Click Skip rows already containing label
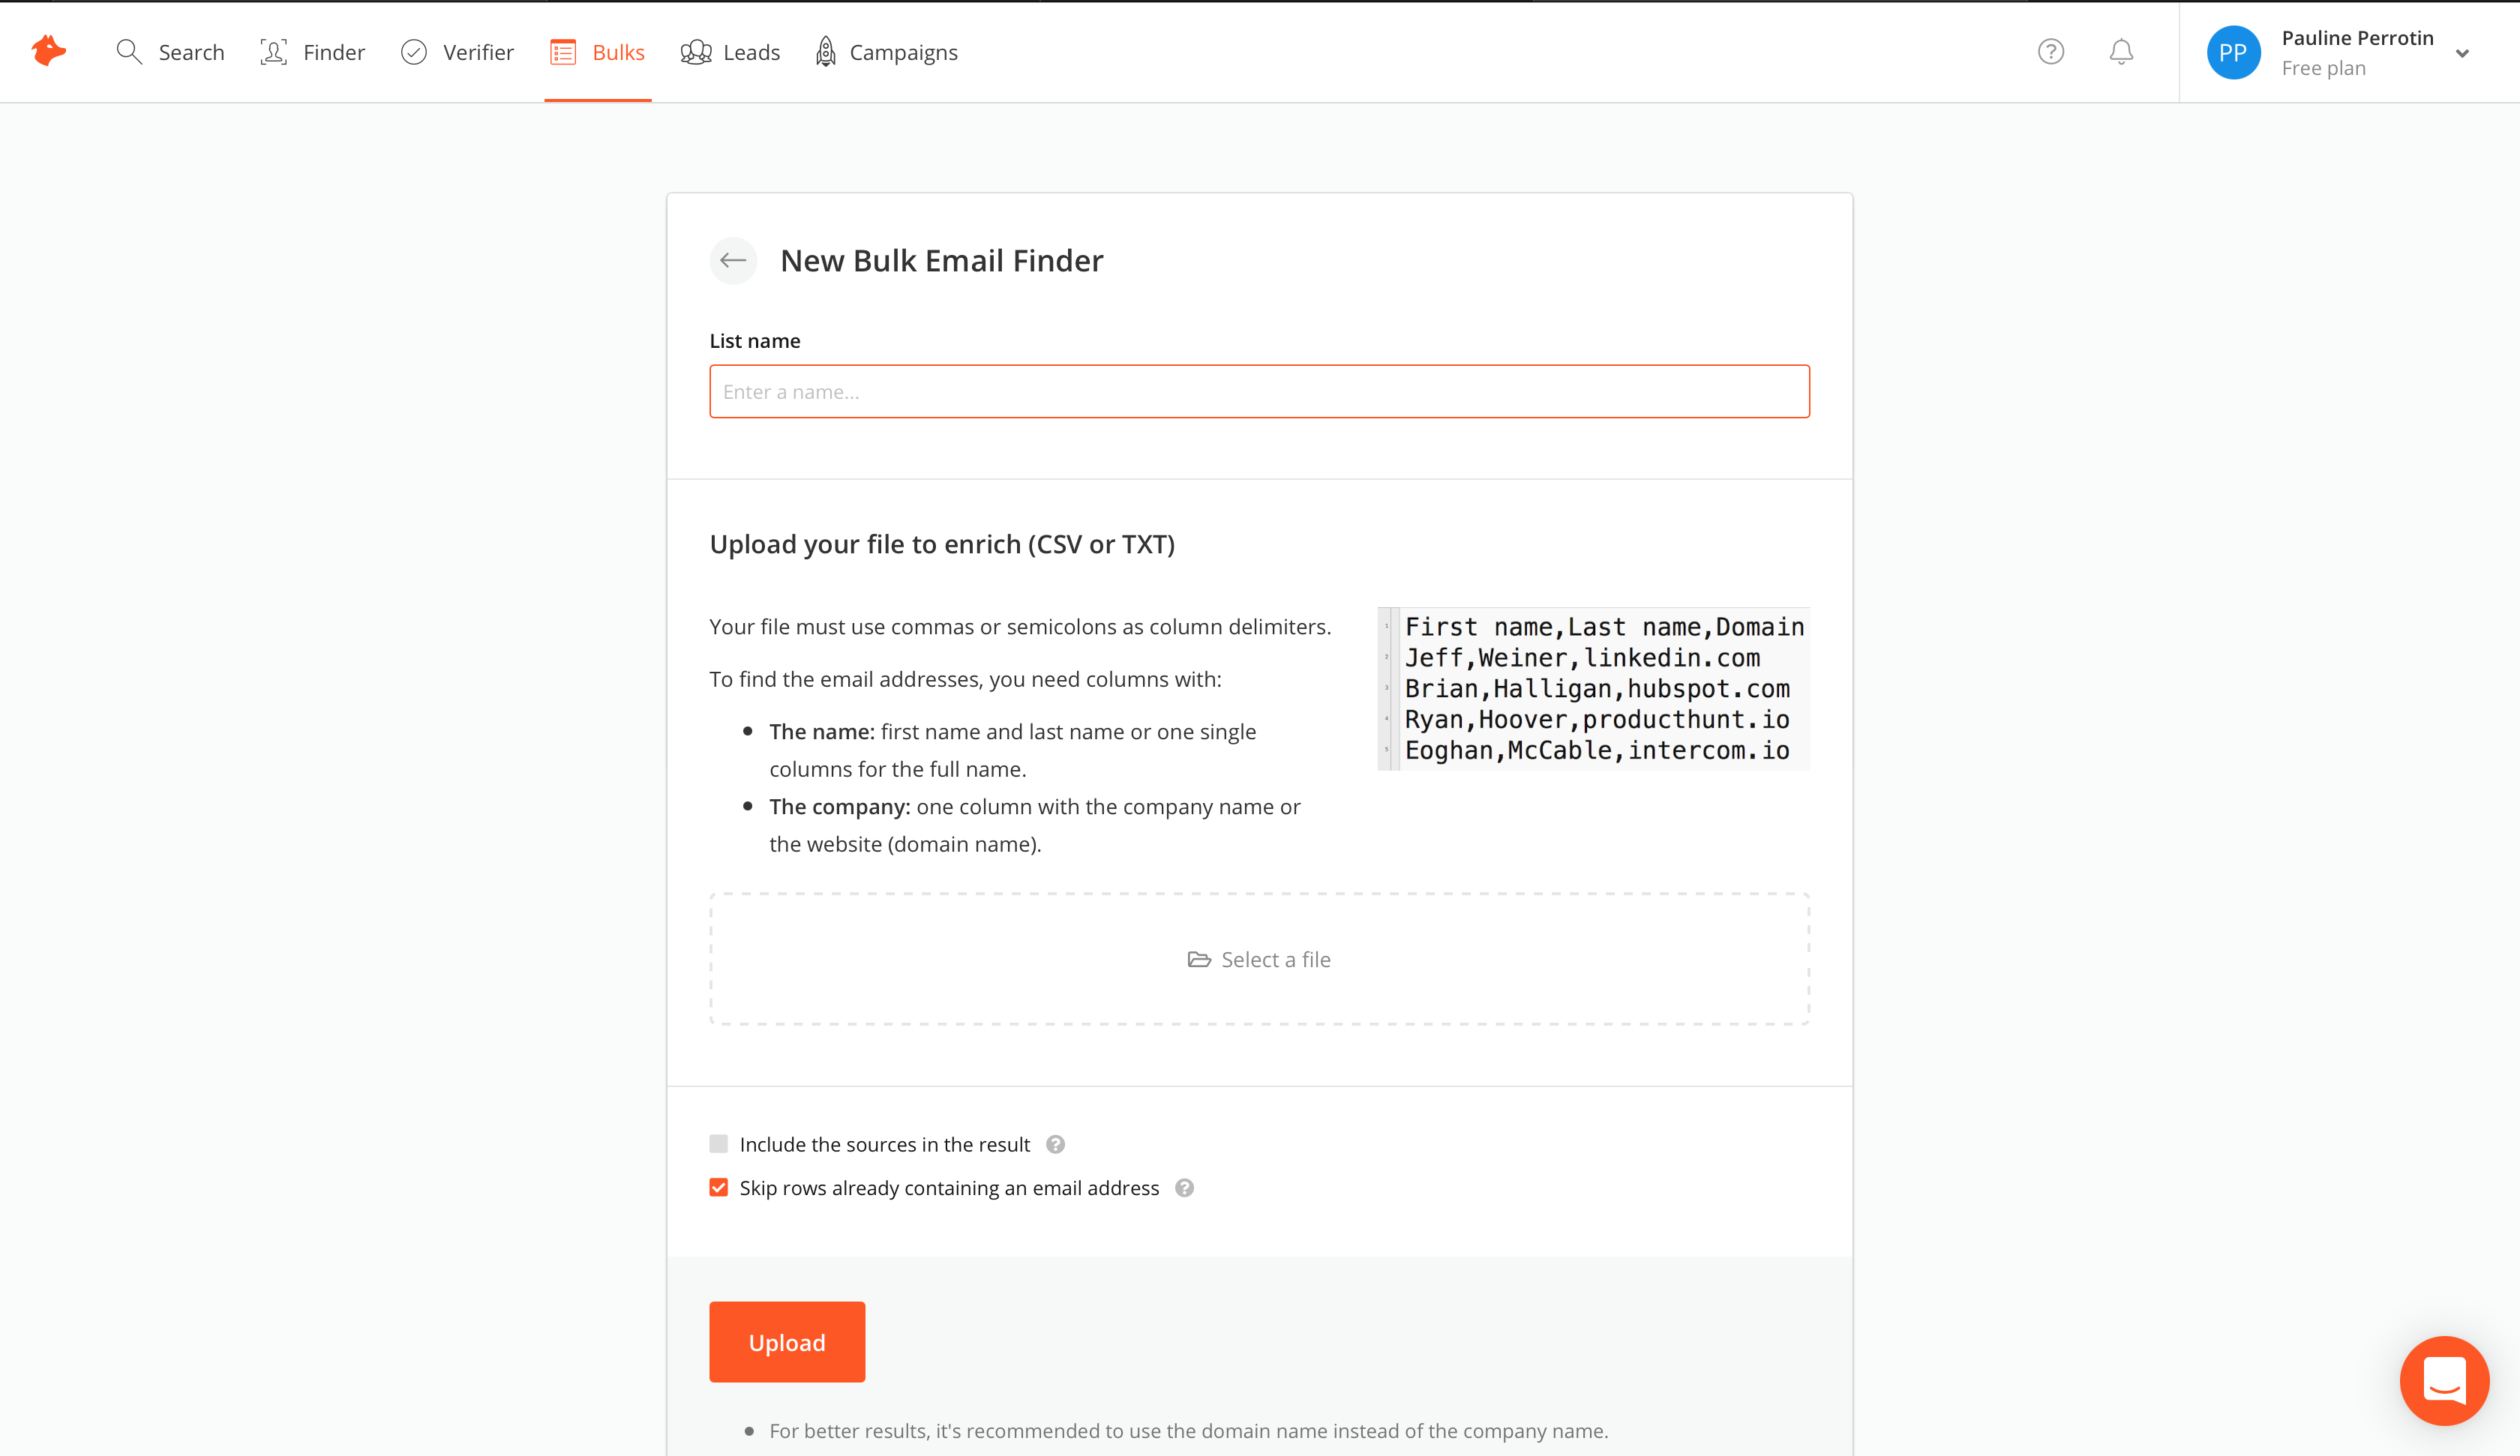2520x1456 pixels. 949,1188
